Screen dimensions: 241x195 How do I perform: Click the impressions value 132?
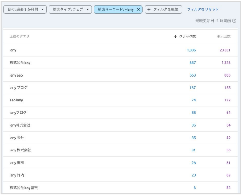click(x=227, y=100)
